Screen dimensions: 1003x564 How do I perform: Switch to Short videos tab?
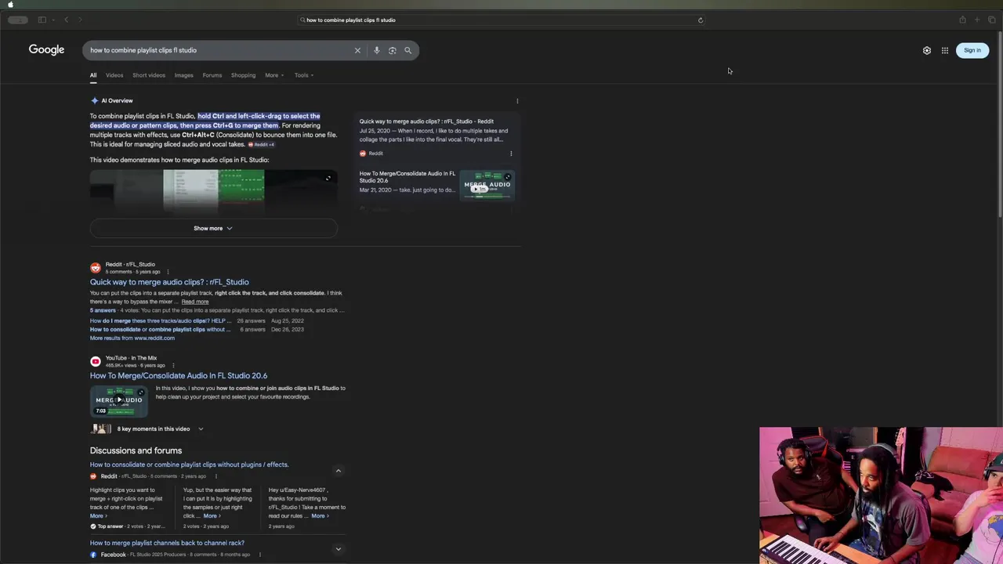[x=149, y=75]
